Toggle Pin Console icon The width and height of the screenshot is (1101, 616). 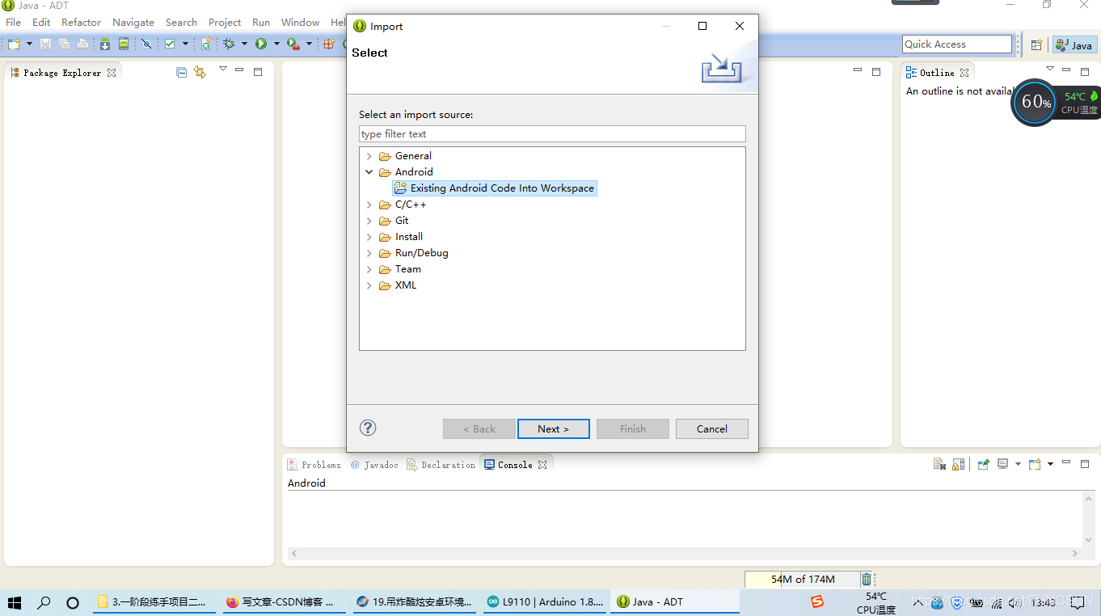(x=983, y=464)
